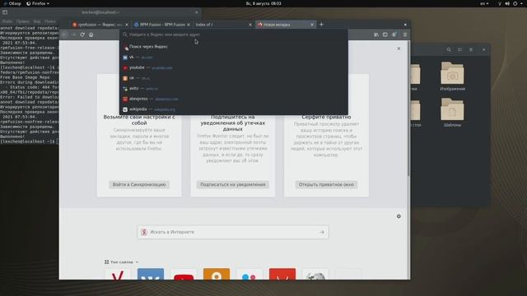Dismiss the onboarding cards panel

399,49
